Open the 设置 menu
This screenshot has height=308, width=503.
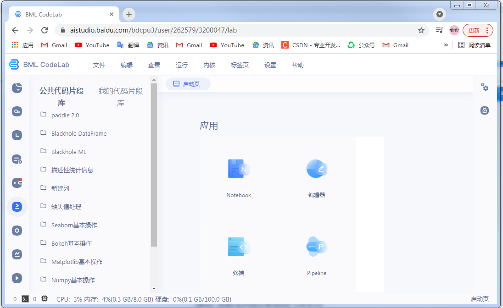(x=270, y=65)
